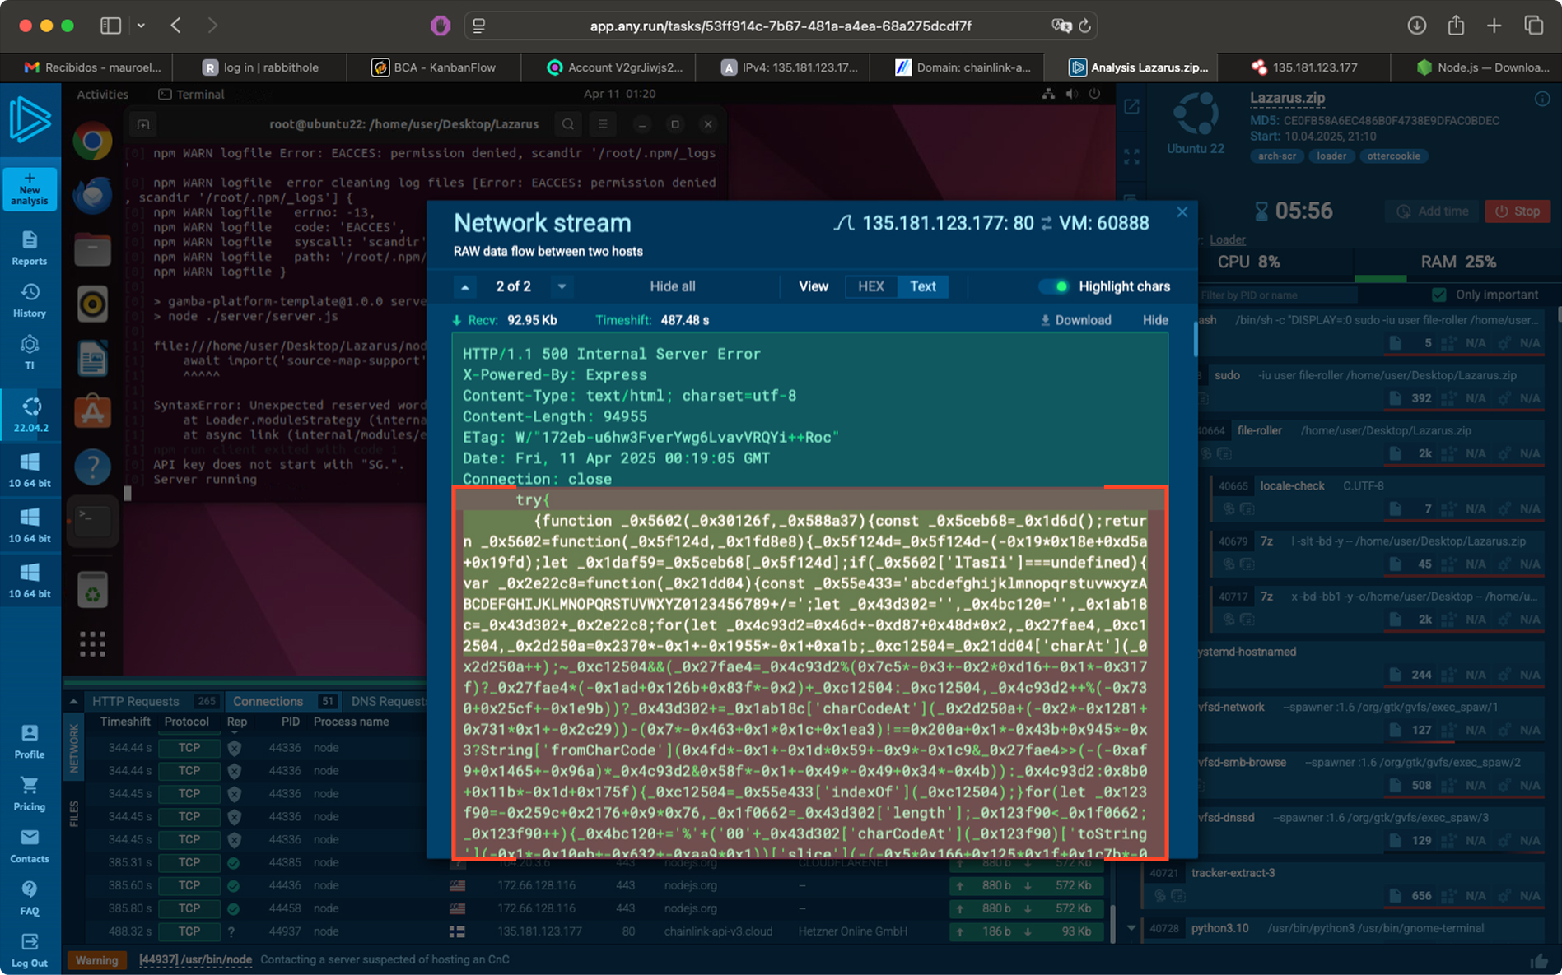Switch stream view to HEX
Image resolution: width=1562 pixels, height=975 pixels.
[x=870, y=286]
